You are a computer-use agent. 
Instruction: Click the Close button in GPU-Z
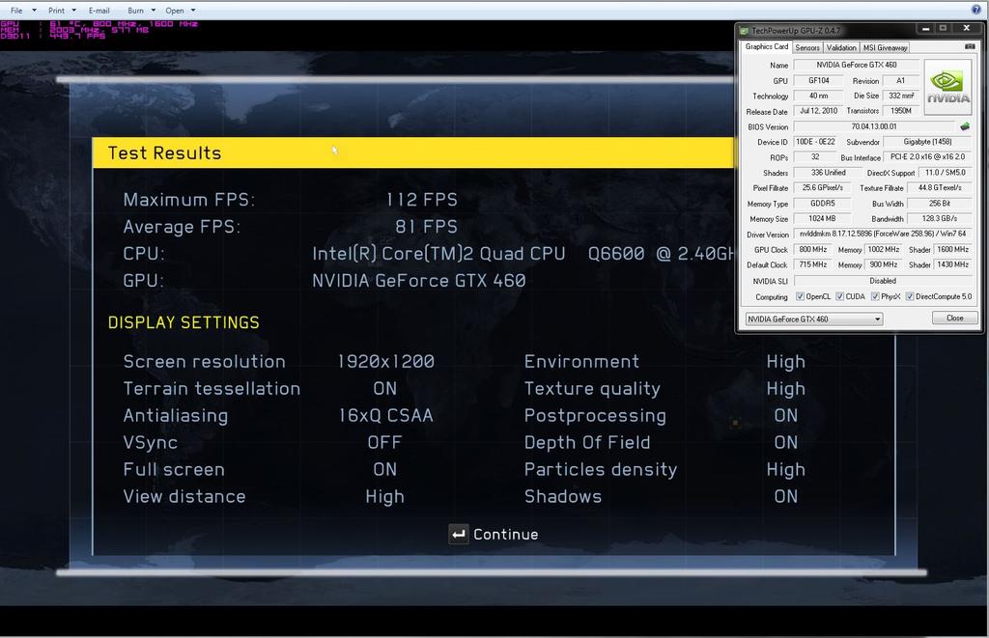tap(955, 318)
